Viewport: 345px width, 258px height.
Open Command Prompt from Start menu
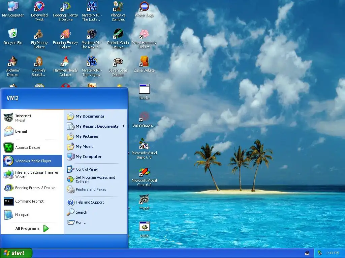[32, 201]
